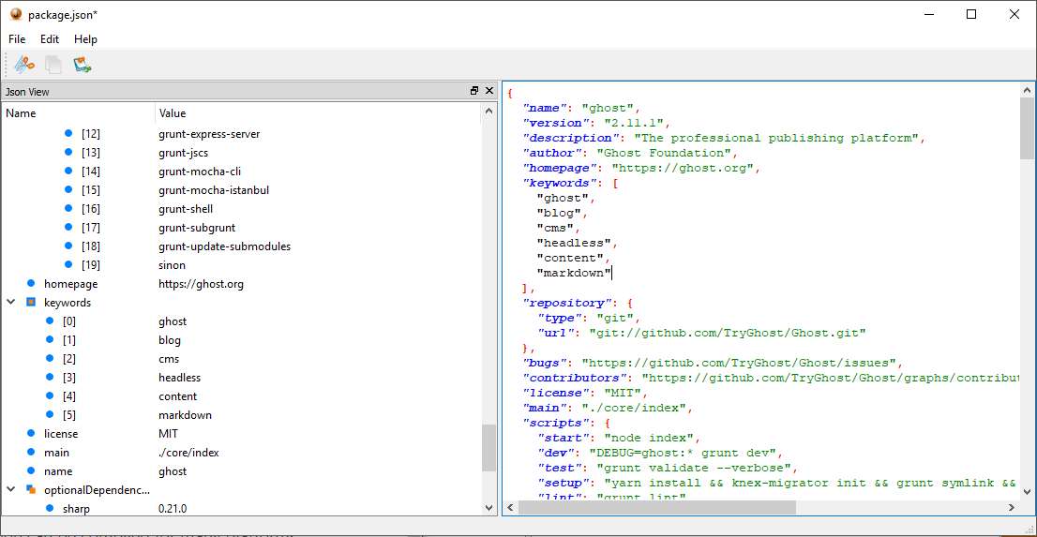Screen dimensions: 1037x537
Task: Click the blue dot icon beside sharp
Action: pos(50,509)
